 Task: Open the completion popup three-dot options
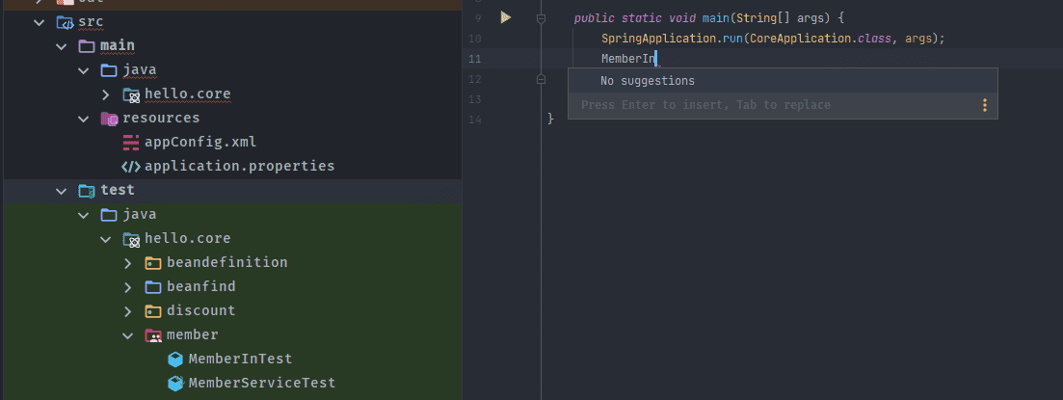(x=984, y=105)
